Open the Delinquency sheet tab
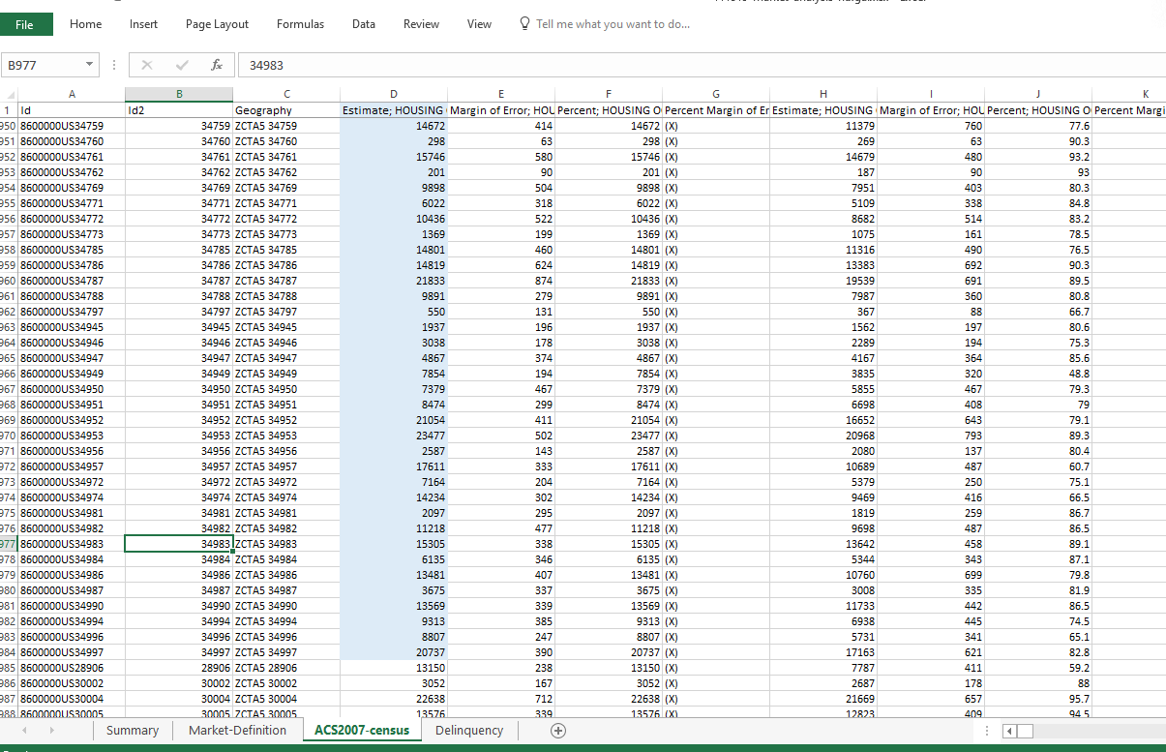The image size is (1166, 752). (468, 731)
